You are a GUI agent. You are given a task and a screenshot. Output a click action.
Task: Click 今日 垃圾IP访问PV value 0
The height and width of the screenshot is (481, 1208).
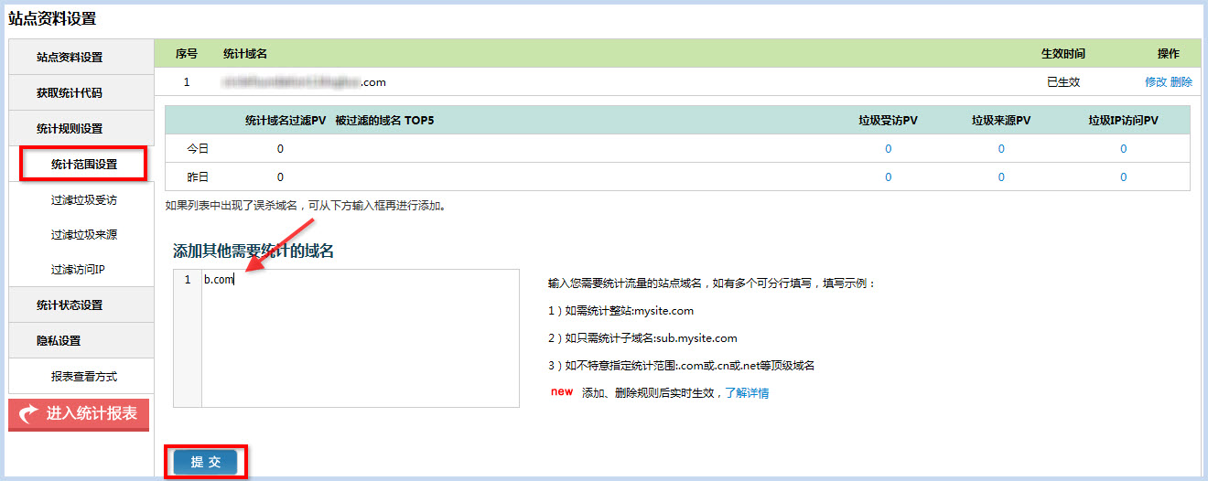coord(1124,148)
